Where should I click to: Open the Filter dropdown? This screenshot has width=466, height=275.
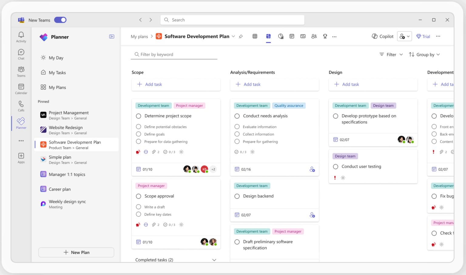coord(391,55)
